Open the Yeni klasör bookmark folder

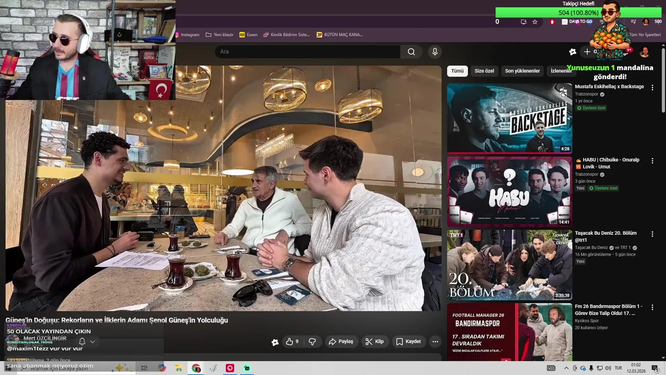point(220,35)
